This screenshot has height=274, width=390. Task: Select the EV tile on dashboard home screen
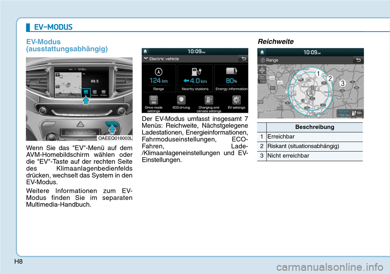click(x=86, y=93)
